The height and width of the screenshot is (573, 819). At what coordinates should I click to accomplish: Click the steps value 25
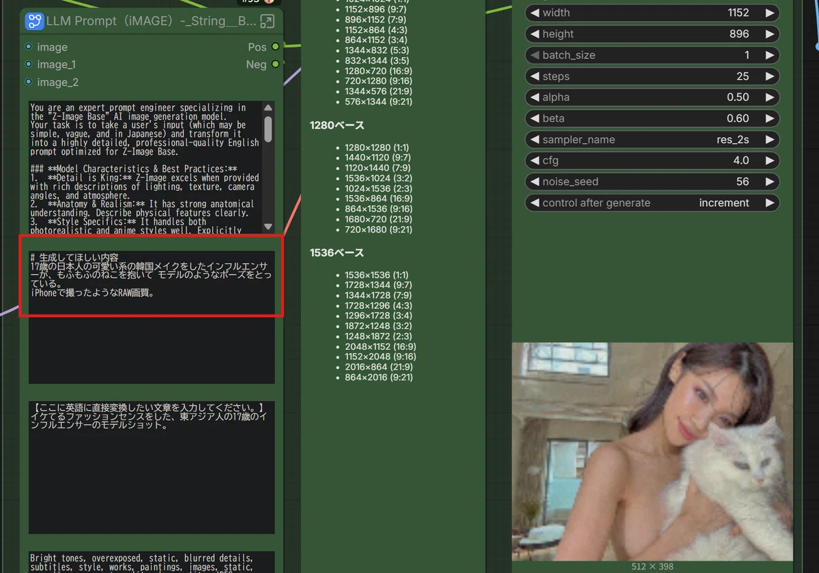click(743, 76)
